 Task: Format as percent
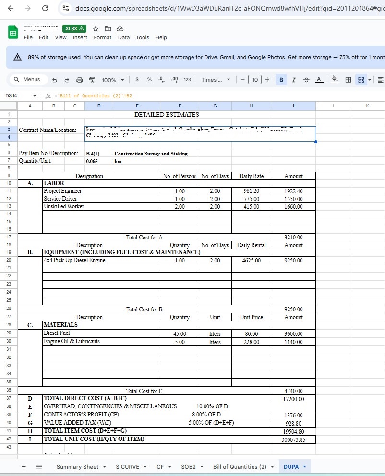(x=149, y=80)
